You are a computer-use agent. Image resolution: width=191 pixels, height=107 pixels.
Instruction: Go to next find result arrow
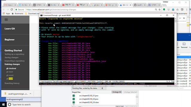(180, 18)
